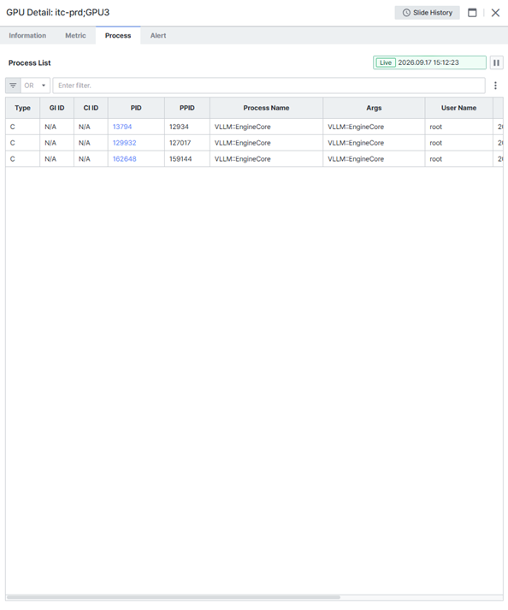Open the Alert tab
The image size is (508, 610).
[x=158, y=35]
